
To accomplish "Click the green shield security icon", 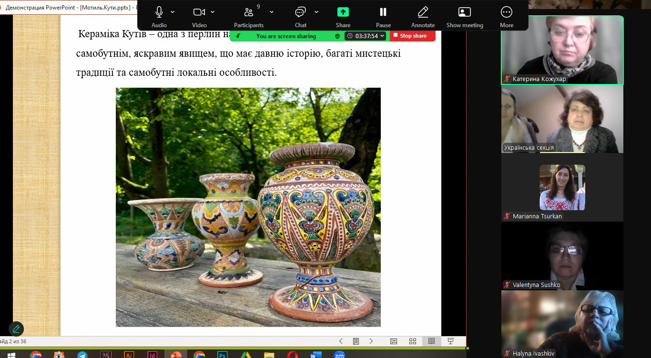I will [x=337, y=36].
